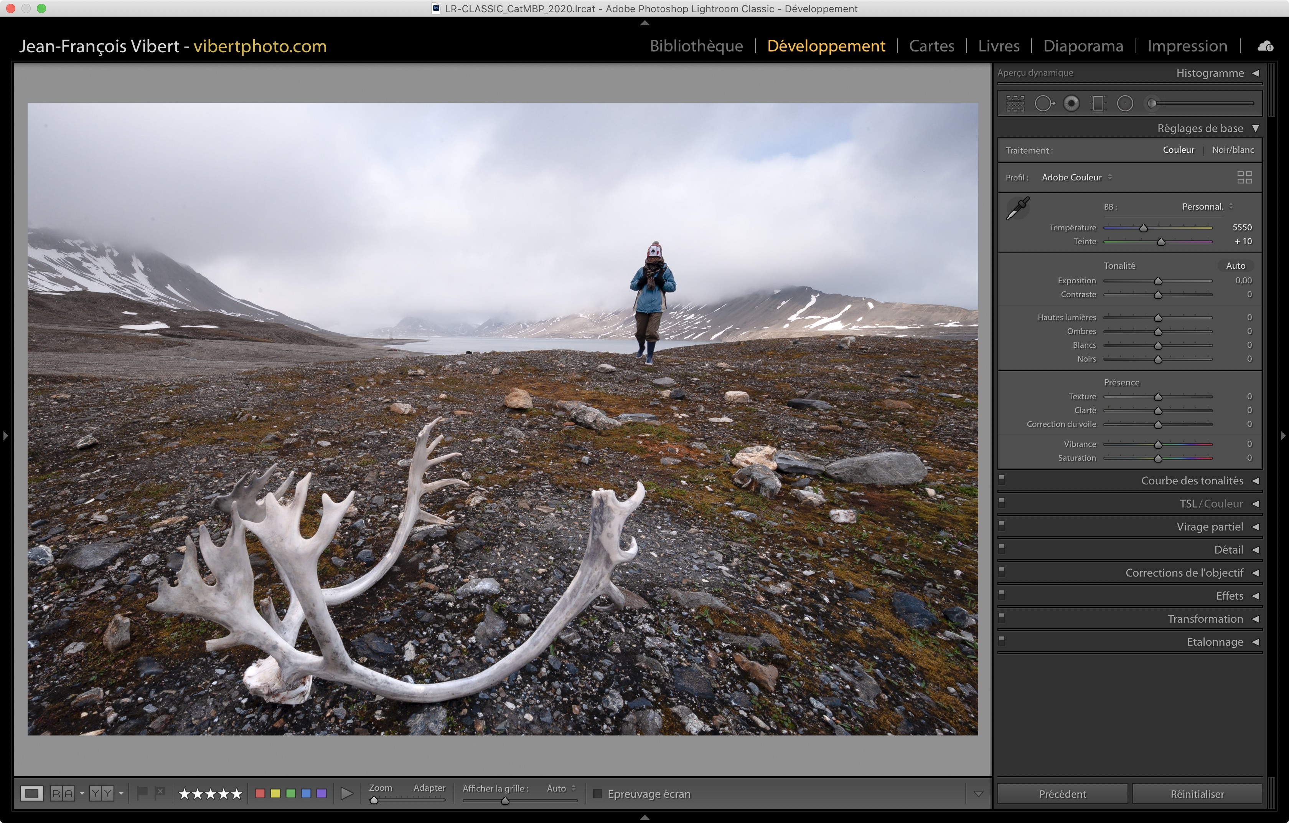Pick the white balance eyedropper
This screenshot has width=1289, height=823.
click(x=1018, y=208)
